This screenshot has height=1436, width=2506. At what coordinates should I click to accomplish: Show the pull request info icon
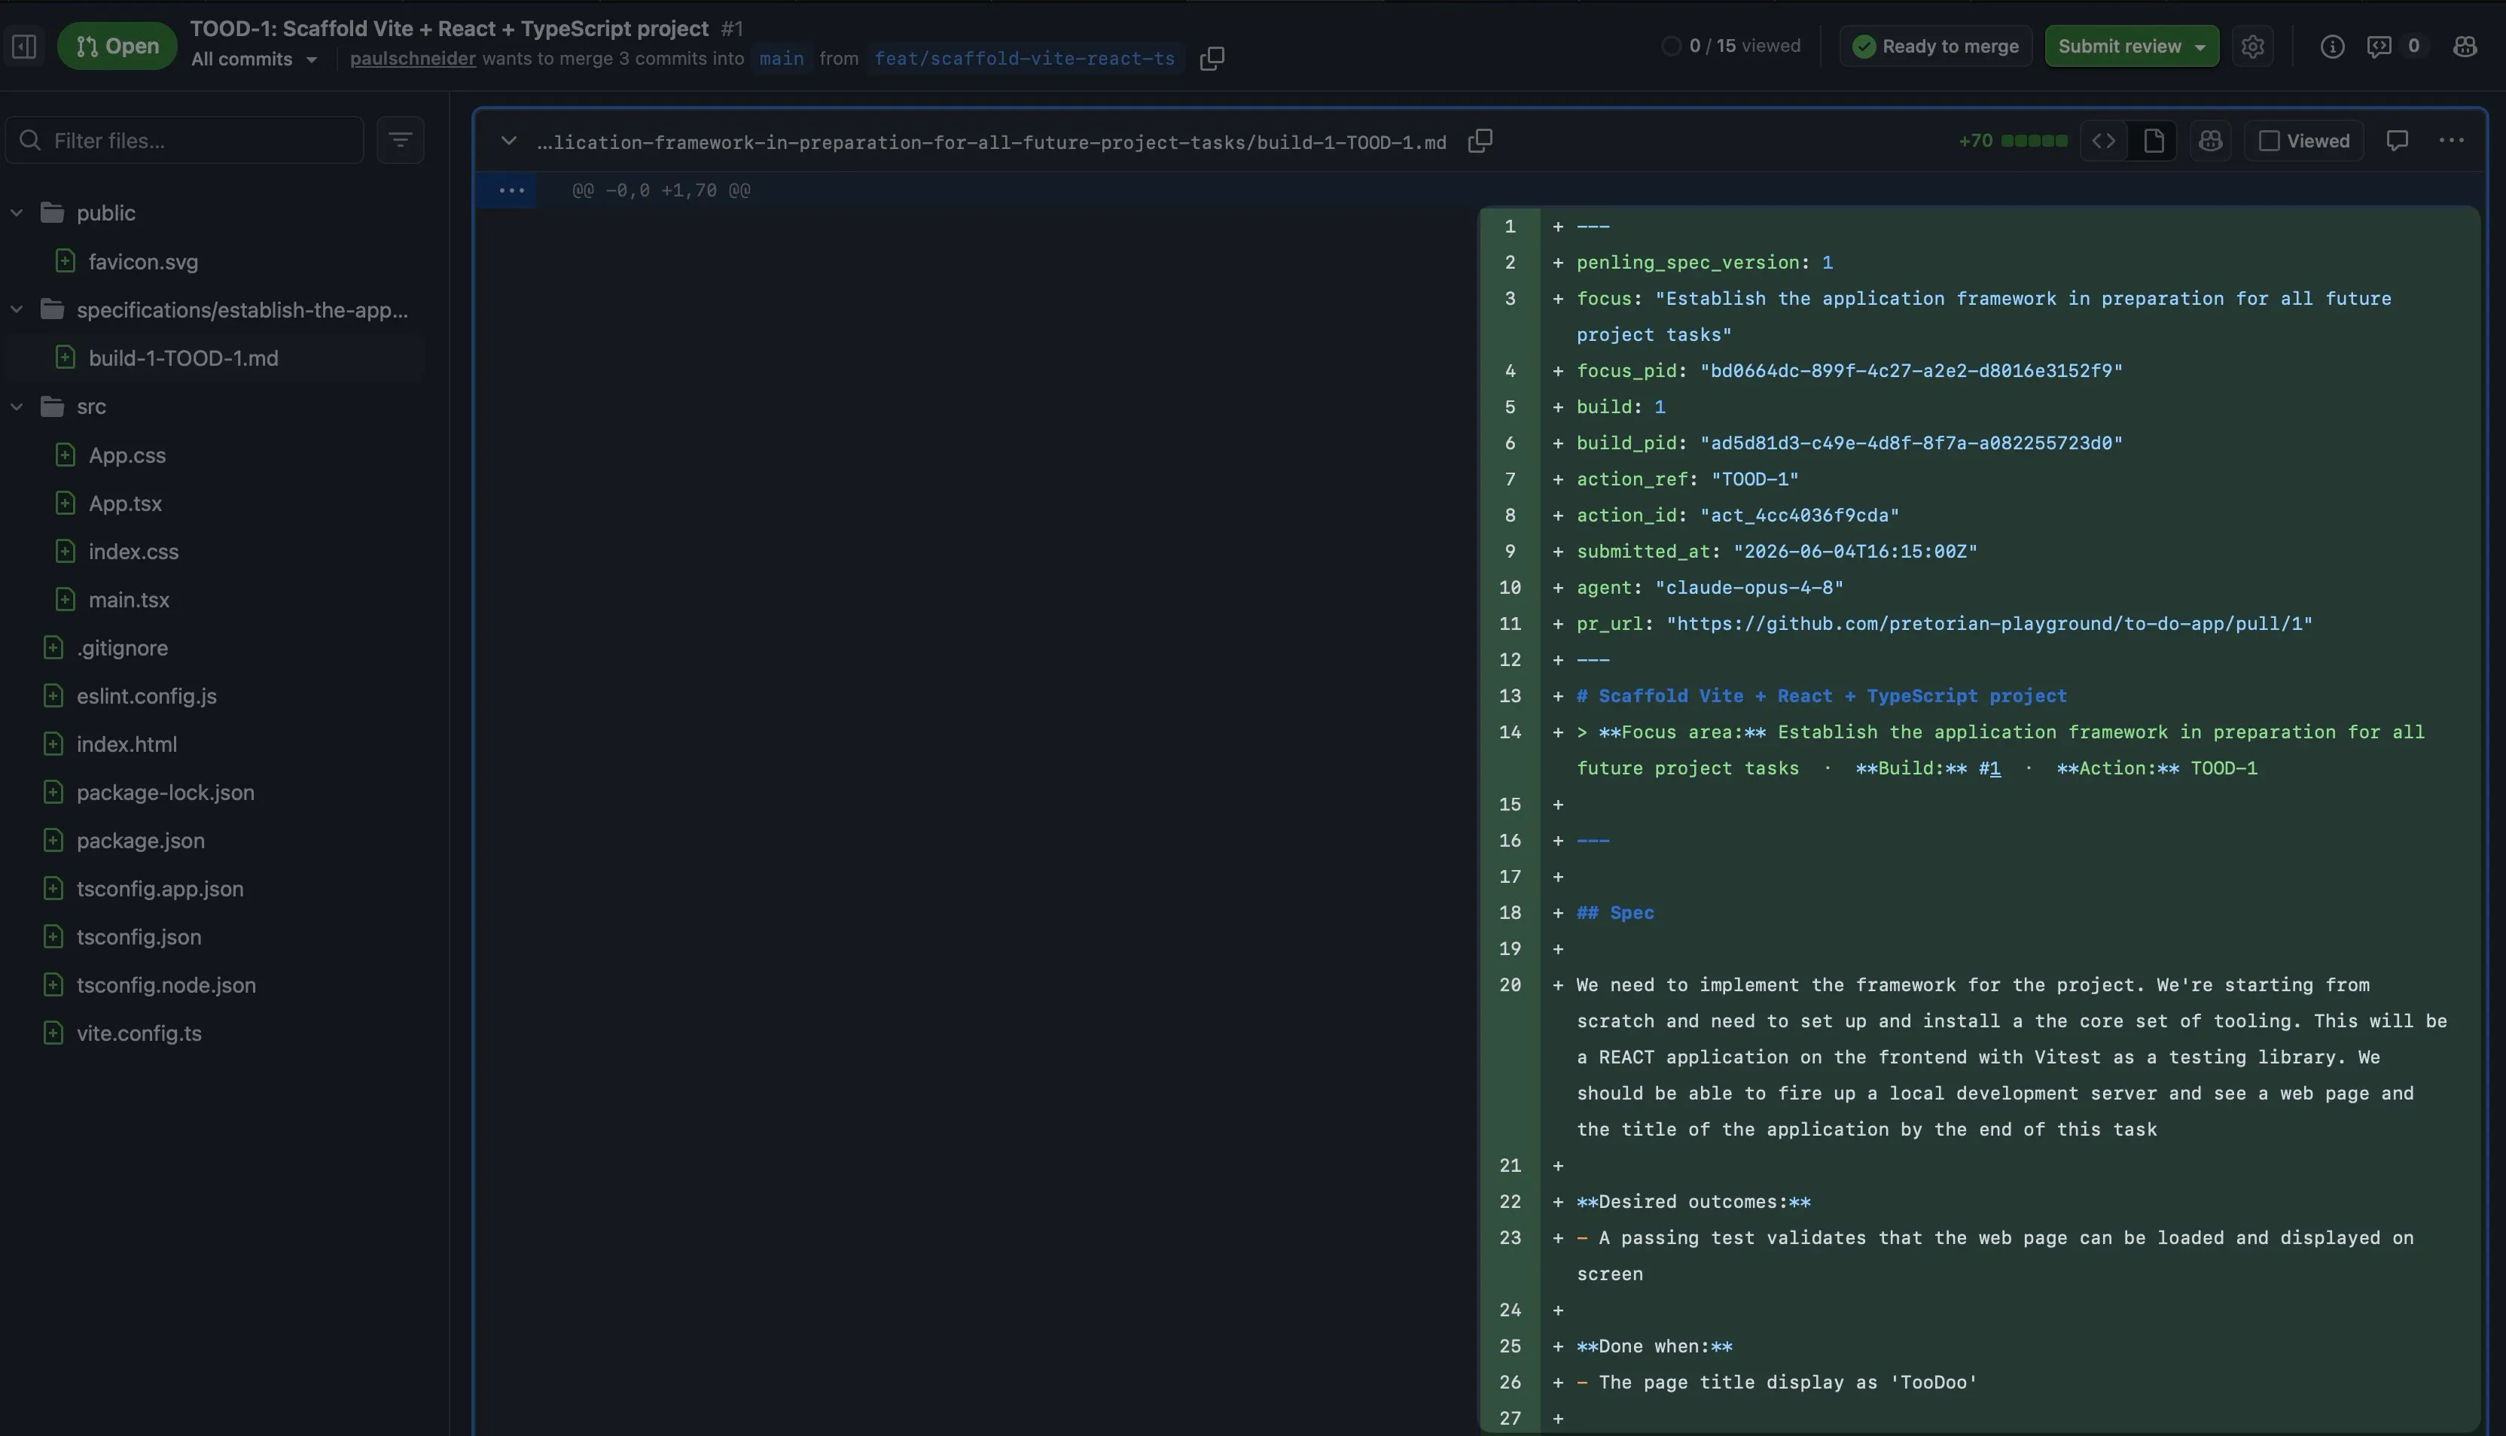(2332, 47)
